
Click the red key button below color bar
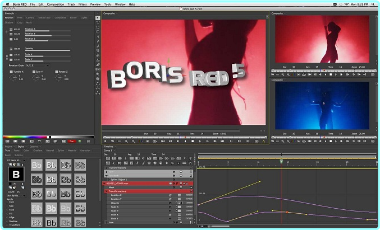tap(71, 142)
